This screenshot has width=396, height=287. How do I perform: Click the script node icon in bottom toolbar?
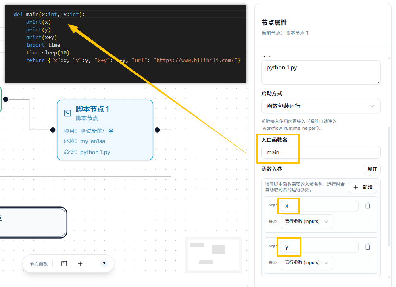point(64,264)
